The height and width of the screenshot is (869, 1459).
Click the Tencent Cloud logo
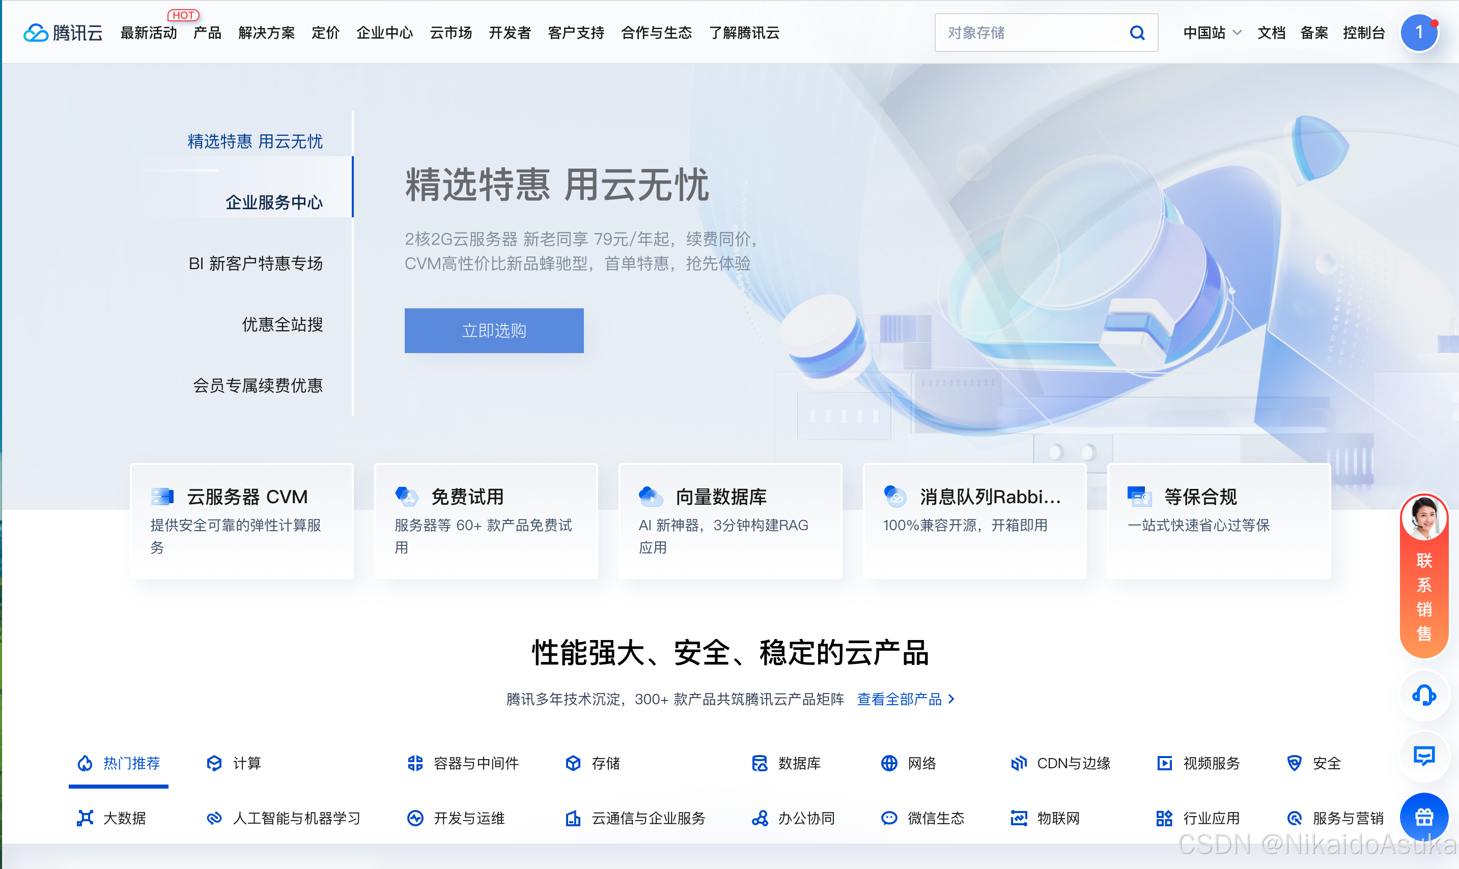tap(63, 33)
